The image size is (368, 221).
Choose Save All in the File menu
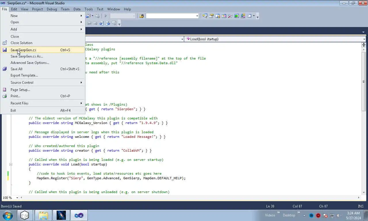pos(43,69)
